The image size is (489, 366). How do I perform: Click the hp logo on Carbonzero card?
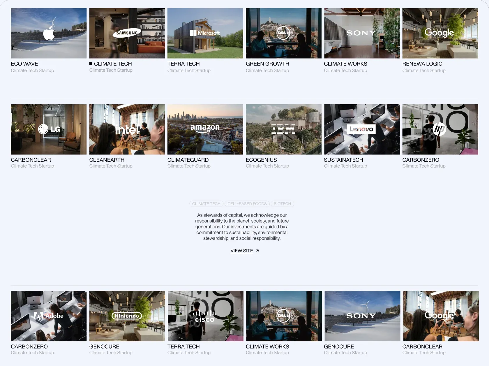(439, 129)
